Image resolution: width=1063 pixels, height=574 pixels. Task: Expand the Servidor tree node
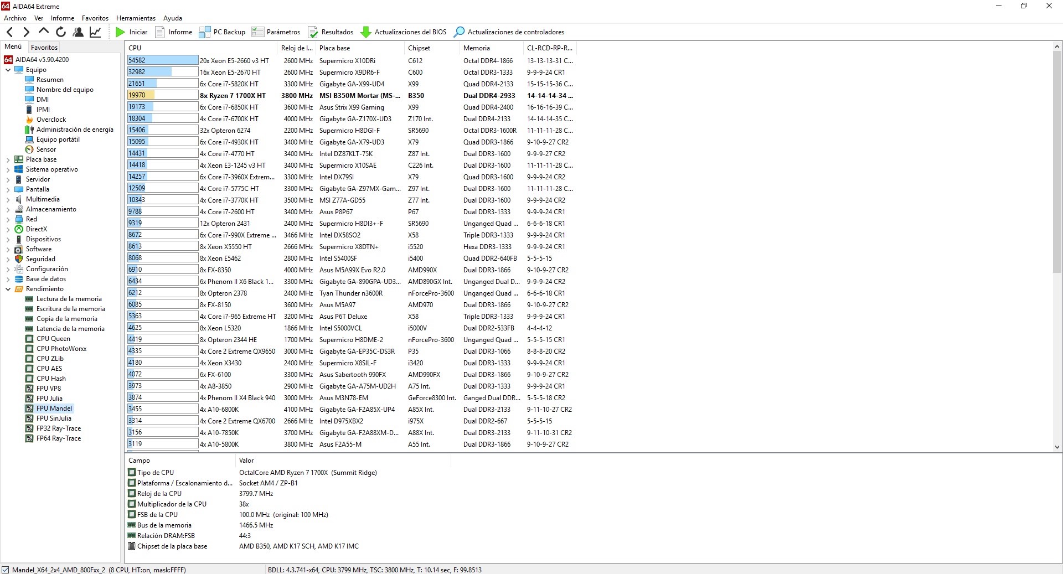pos(8,179)
